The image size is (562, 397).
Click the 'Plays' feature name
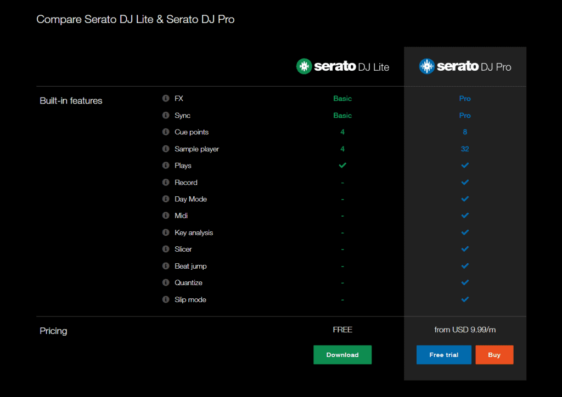coord(183,166)
